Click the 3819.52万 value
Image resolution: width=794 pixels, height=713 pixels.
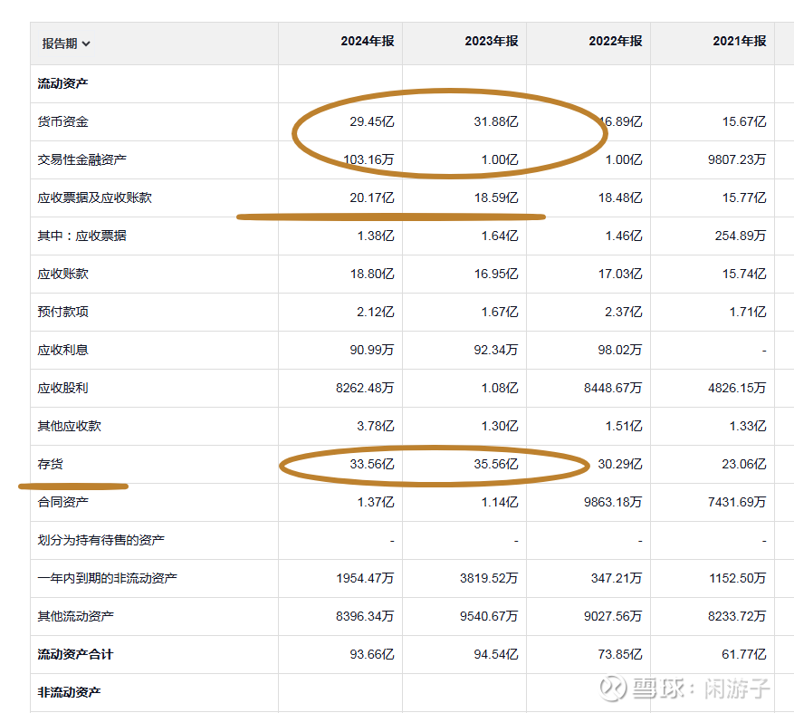[x=489, y=578]
